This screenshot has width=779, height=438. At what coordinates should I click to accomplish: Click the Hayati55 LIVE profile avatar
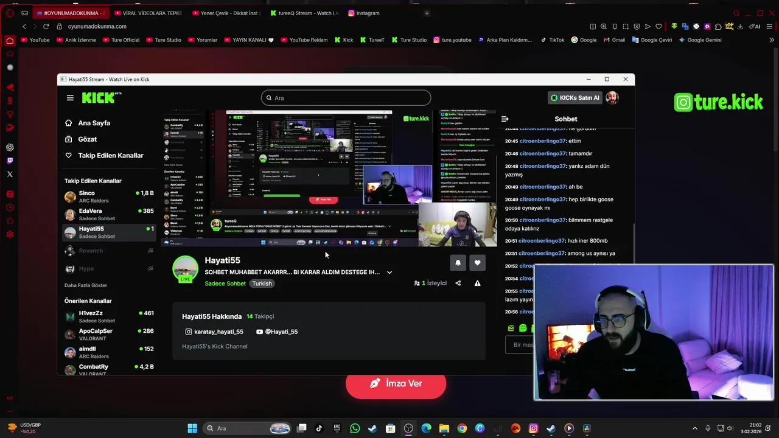coord(185,269)
